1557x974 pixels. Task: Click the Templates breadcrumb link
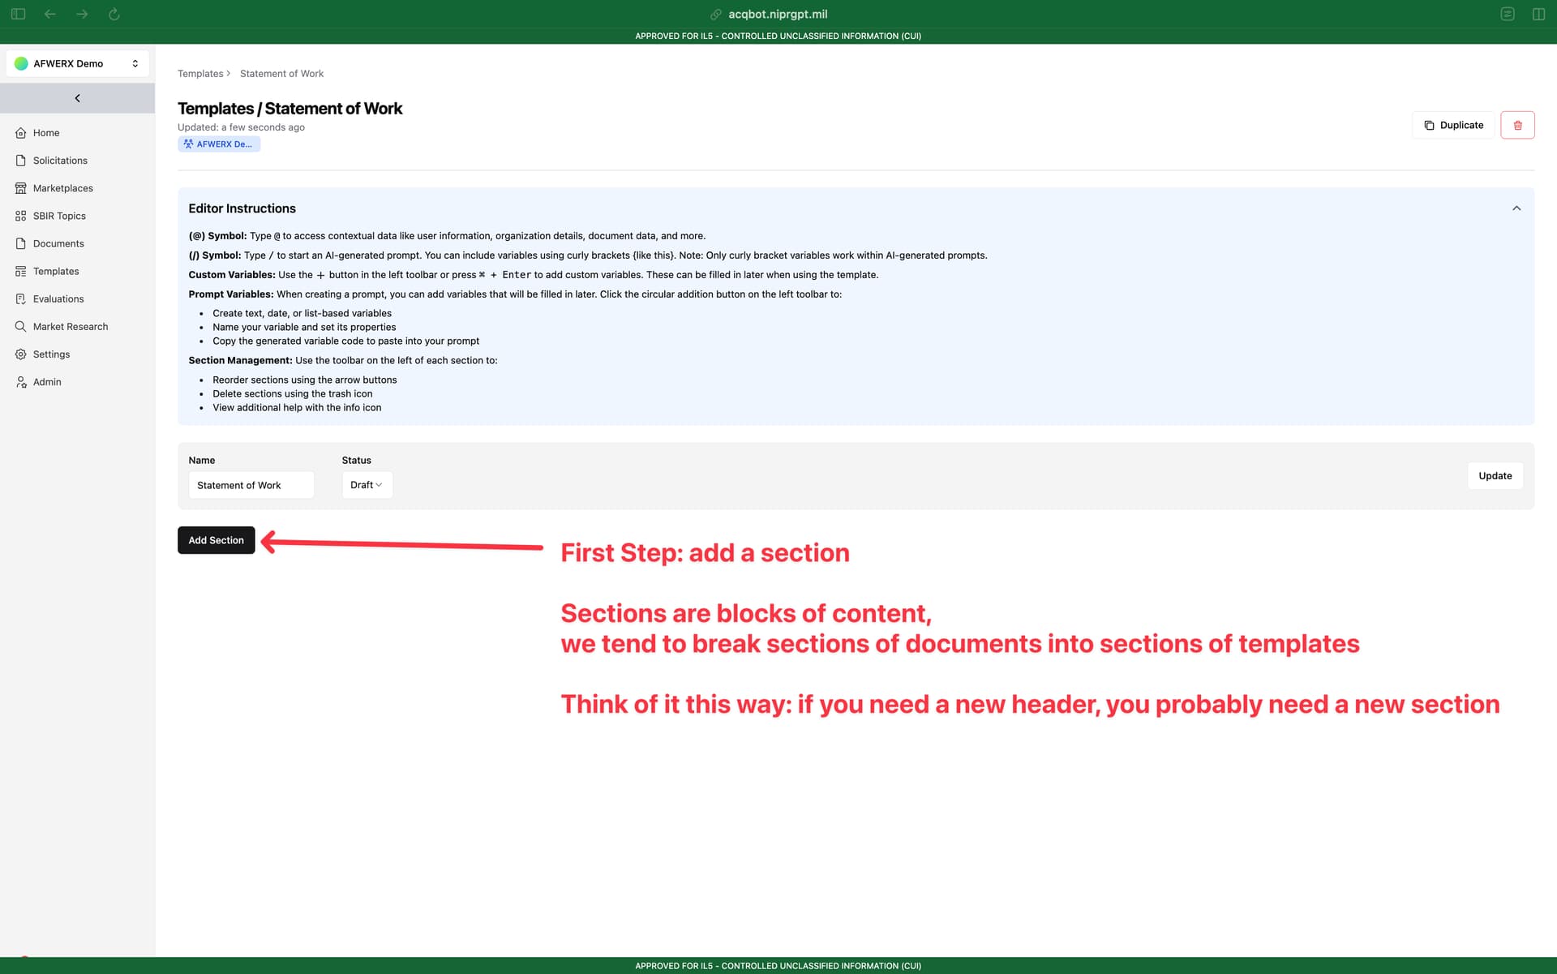[x=200, y=74]
